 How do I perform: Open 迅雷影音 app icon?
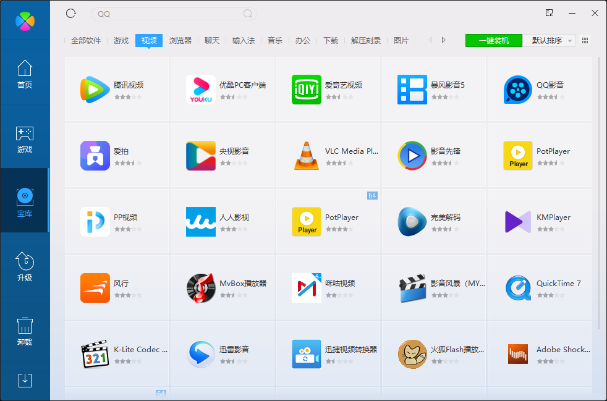(200, 354)
